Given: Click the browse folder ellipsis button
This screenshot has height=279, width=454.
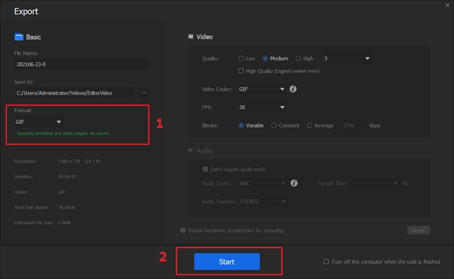Looking at the screenshot, I should point(144,93).
